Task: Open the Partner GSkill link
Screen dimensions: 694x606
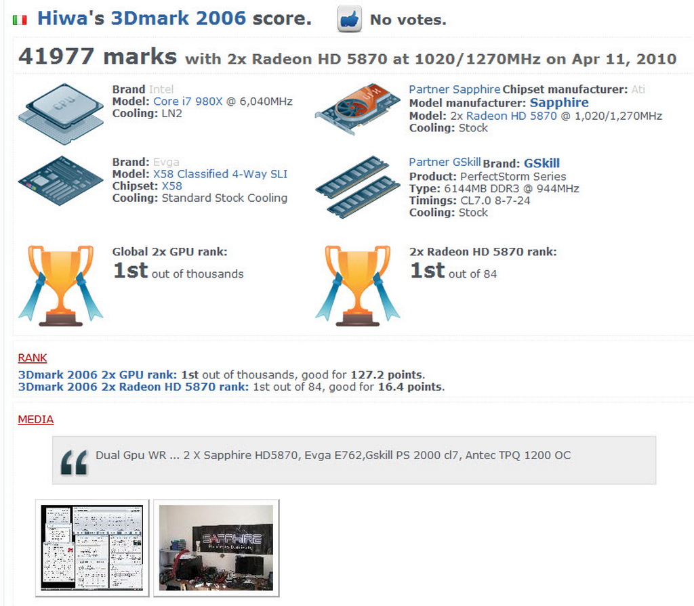Action: click(445, 162)
